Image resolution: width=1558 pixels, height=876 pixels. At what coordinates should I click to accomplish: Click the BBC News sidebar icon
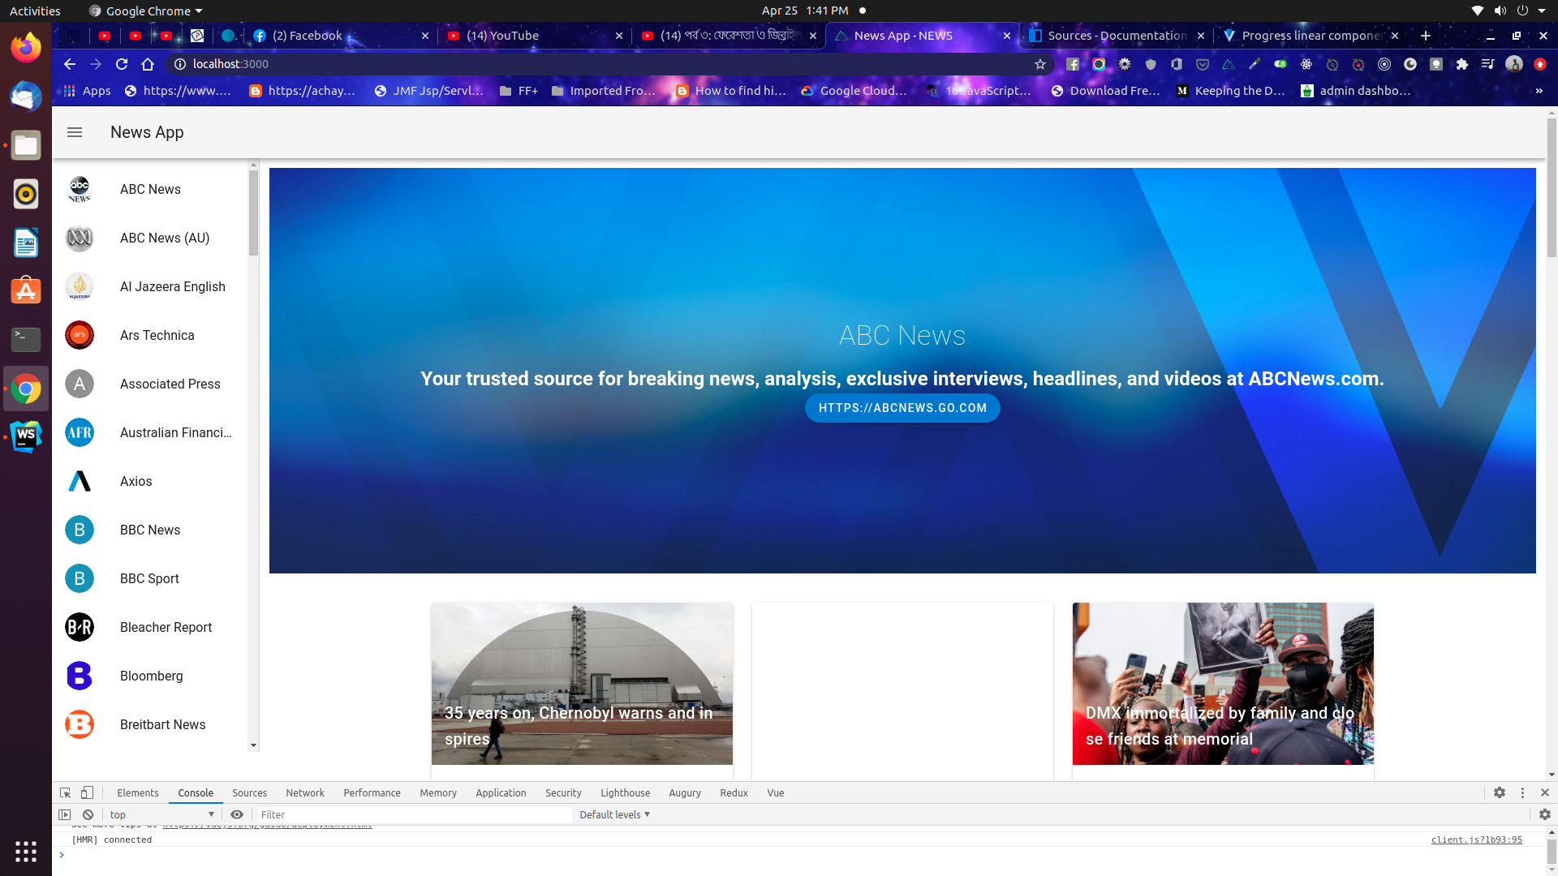point(80,528)
